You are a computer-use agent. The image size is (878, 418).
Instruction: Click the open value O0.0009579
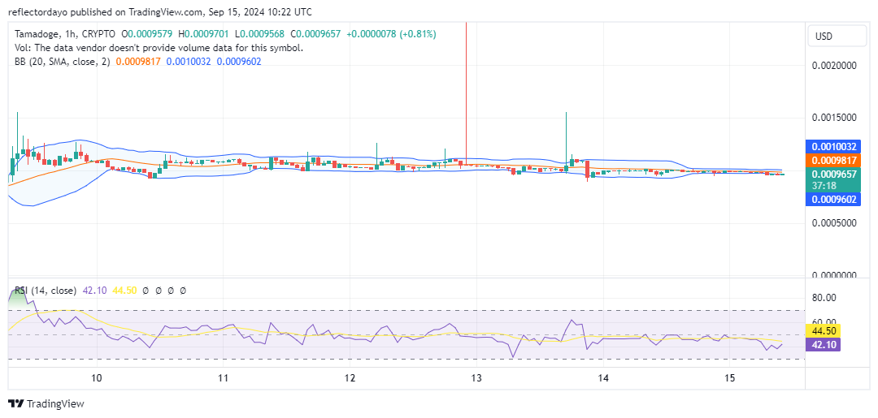coord(147,34)
